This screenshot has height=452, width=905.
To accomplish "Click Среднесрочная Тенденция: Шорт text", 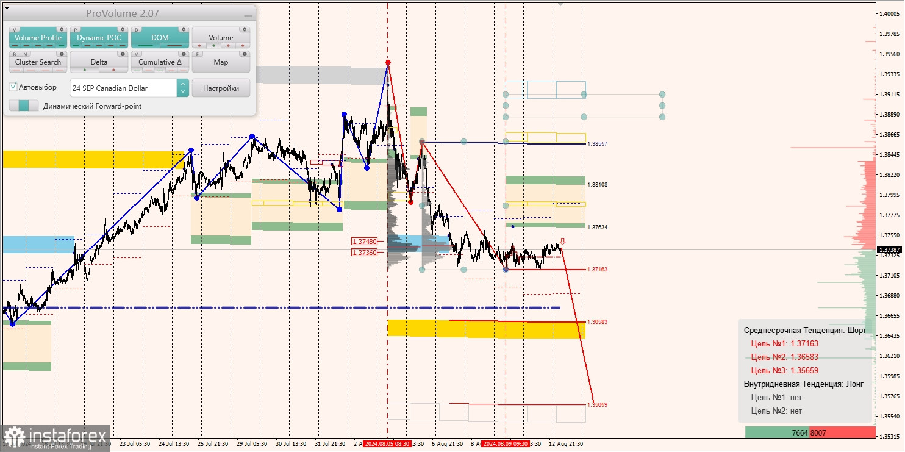I will point(804,330).
